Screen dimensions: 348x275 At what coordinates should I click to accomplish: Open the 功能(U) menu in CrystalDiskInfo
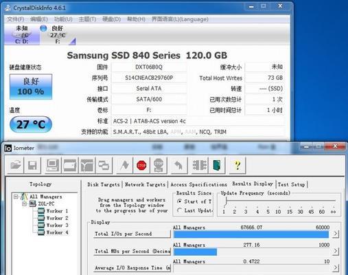pyautogui.click(x=63, y=19)
